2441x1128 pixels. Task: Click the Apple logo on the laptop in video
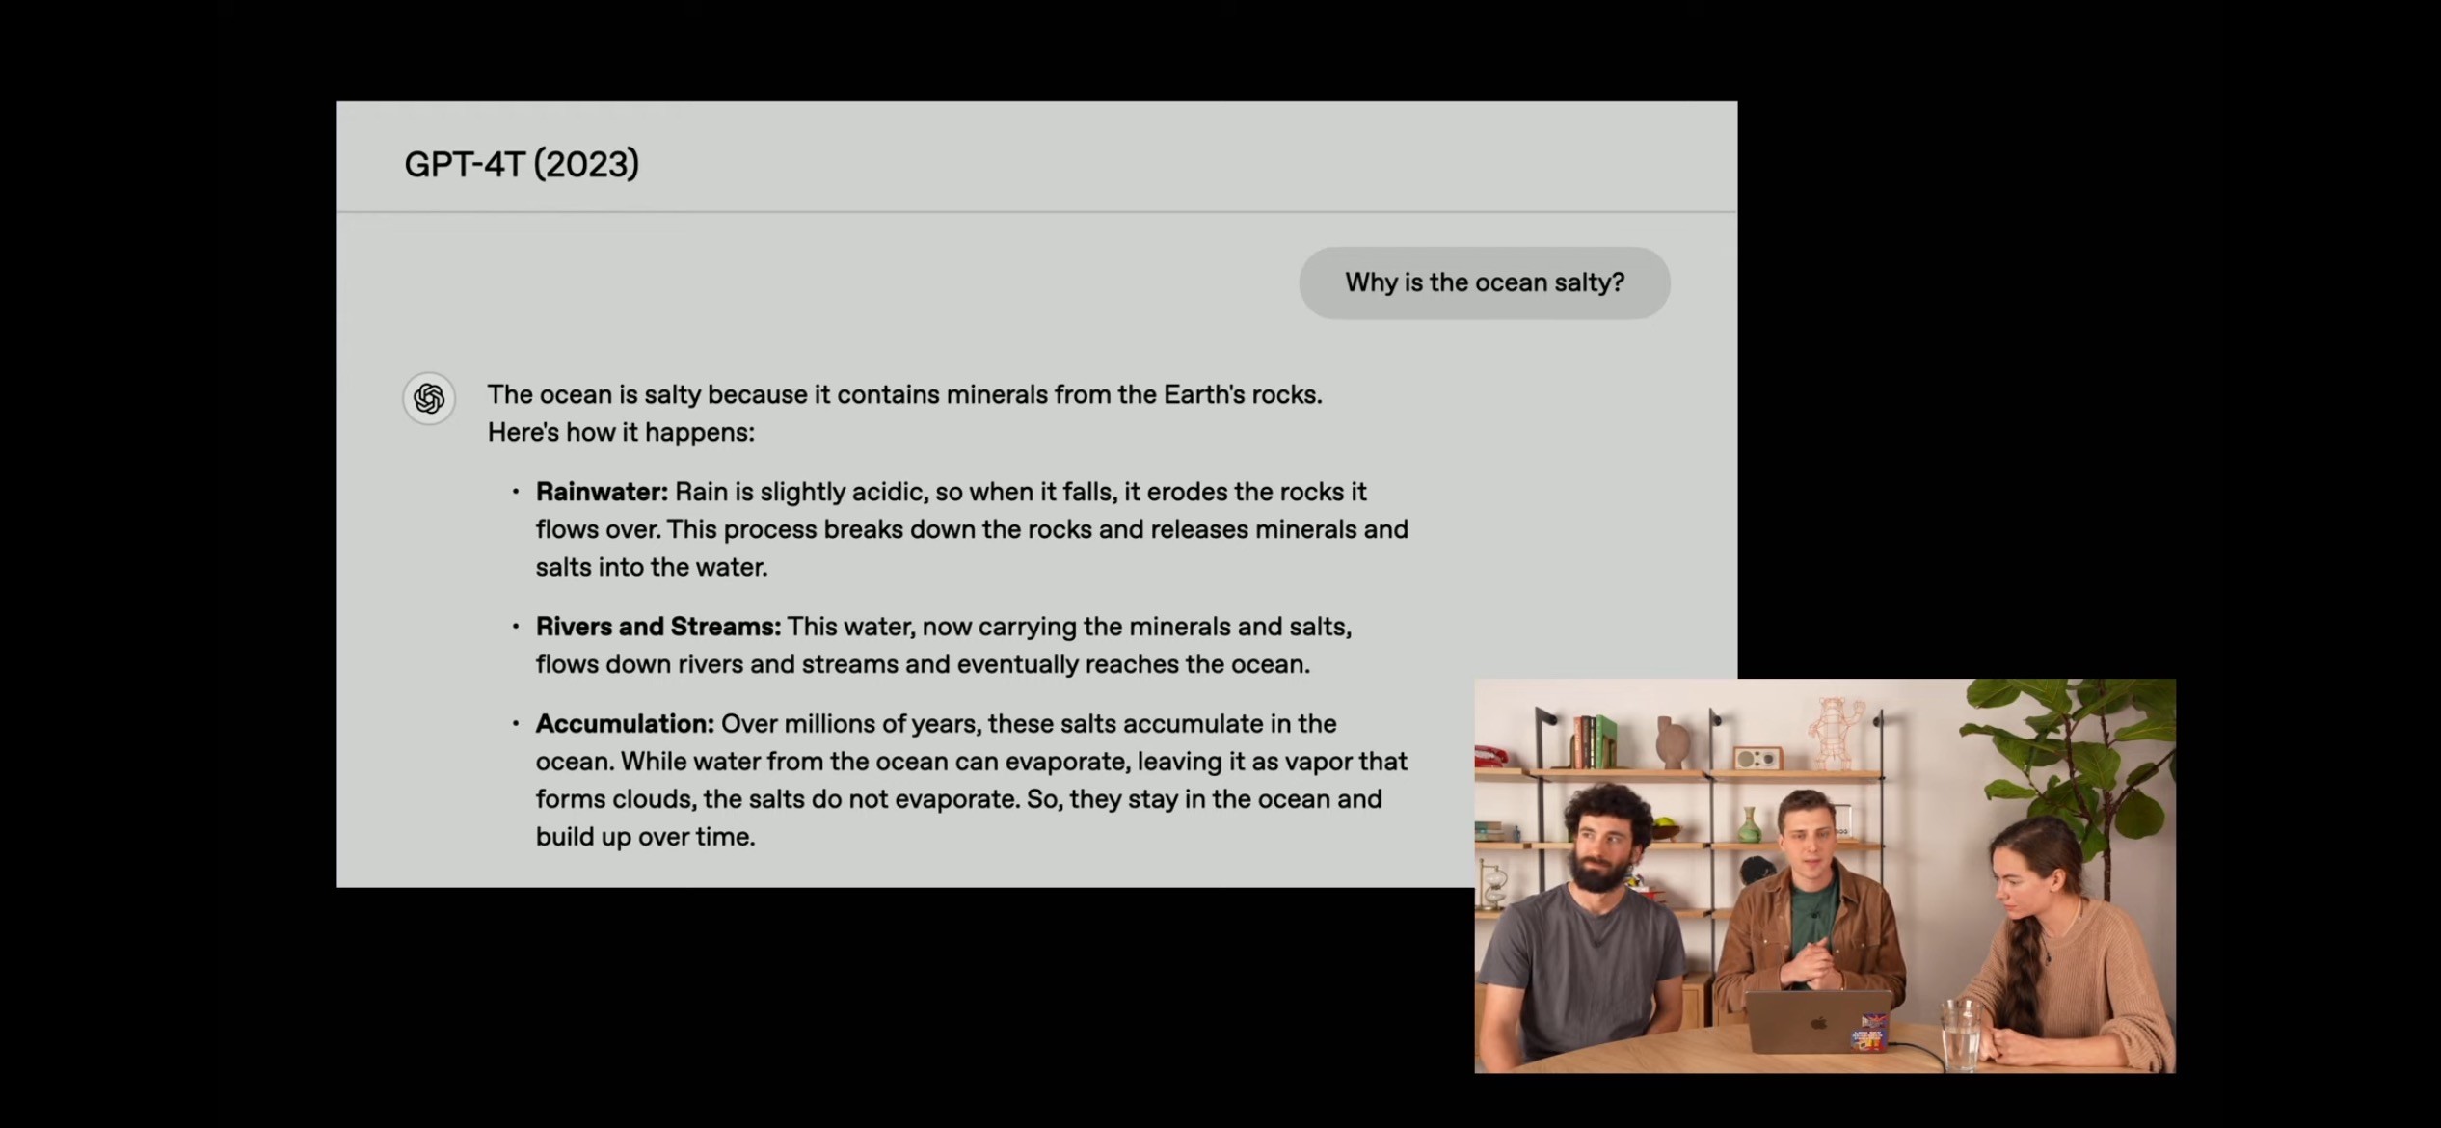tap(1816, 1024)
